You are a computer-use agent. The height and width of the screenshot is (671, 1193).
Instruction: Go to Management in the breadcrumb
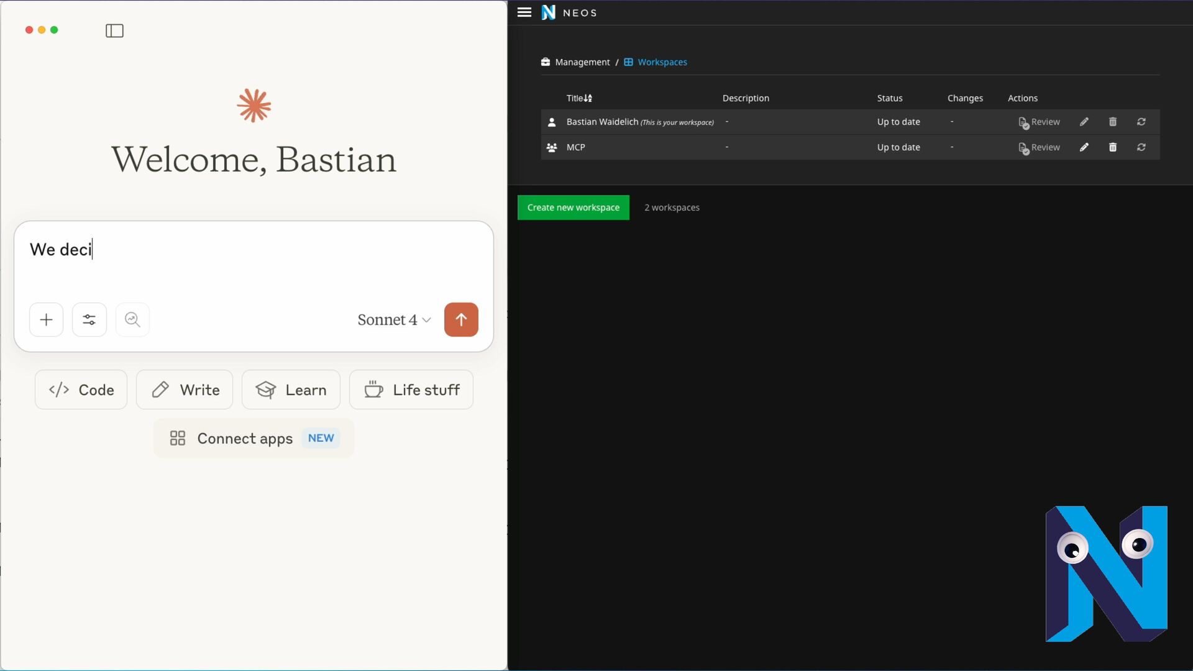click(x=582, y=62)
